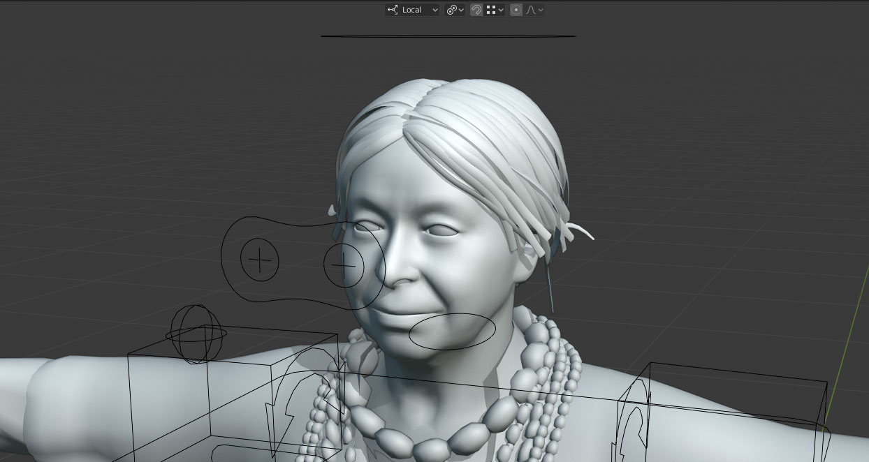The width and height of the screenshot is (869, 462).
Task: Toggle the proportional editing button
Action: pos(516,10)
